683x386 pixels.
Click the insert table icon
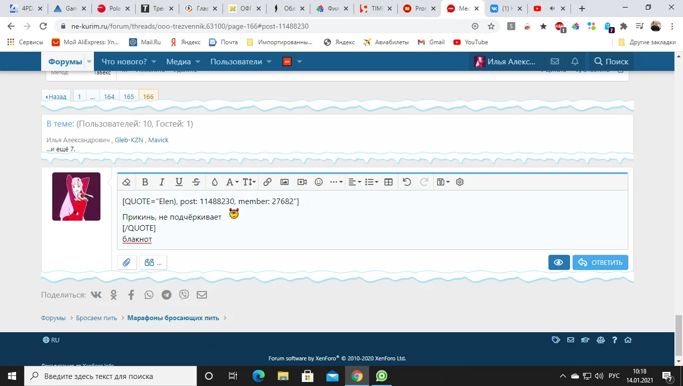pos(388,182)
